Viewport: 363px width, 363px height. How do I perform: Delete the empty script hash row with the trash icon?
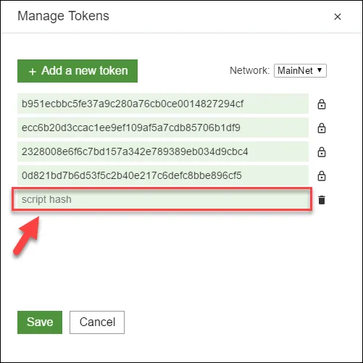(x=322, y=200)
